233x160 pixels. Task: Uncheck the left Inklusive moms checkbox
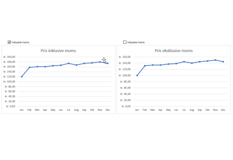10,42
